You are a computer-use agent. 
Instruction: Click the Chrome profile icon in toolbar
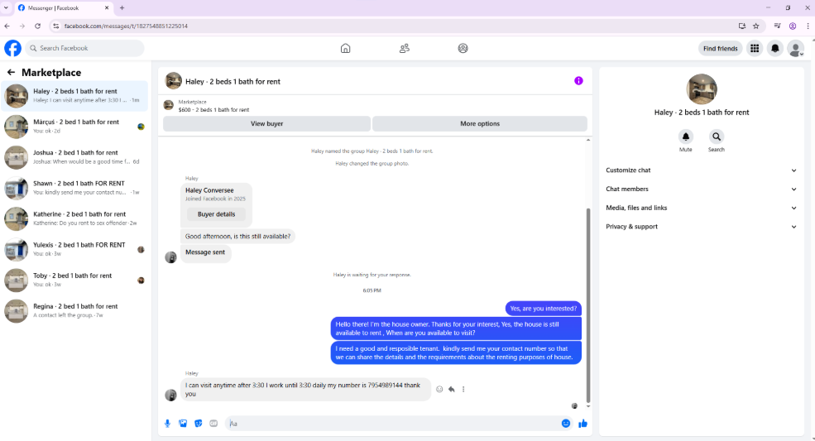[x=793, y=26]
